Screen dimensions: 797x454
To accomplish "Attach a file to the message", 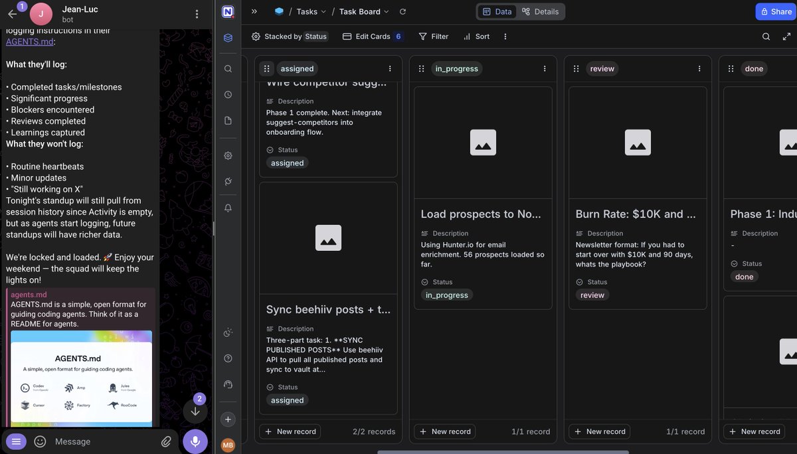I will [166, 441].
